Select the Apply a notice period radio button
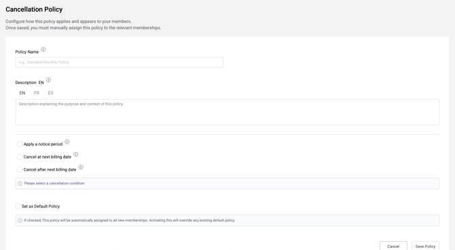The height and width of the screenshot is (250, 455). [x=20, y=144]
